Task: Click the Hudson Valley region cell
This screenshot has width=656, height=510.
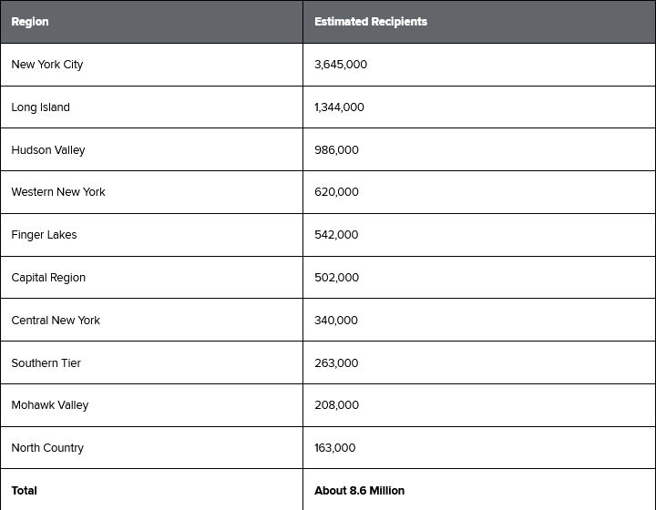Action: click(48, 150)
